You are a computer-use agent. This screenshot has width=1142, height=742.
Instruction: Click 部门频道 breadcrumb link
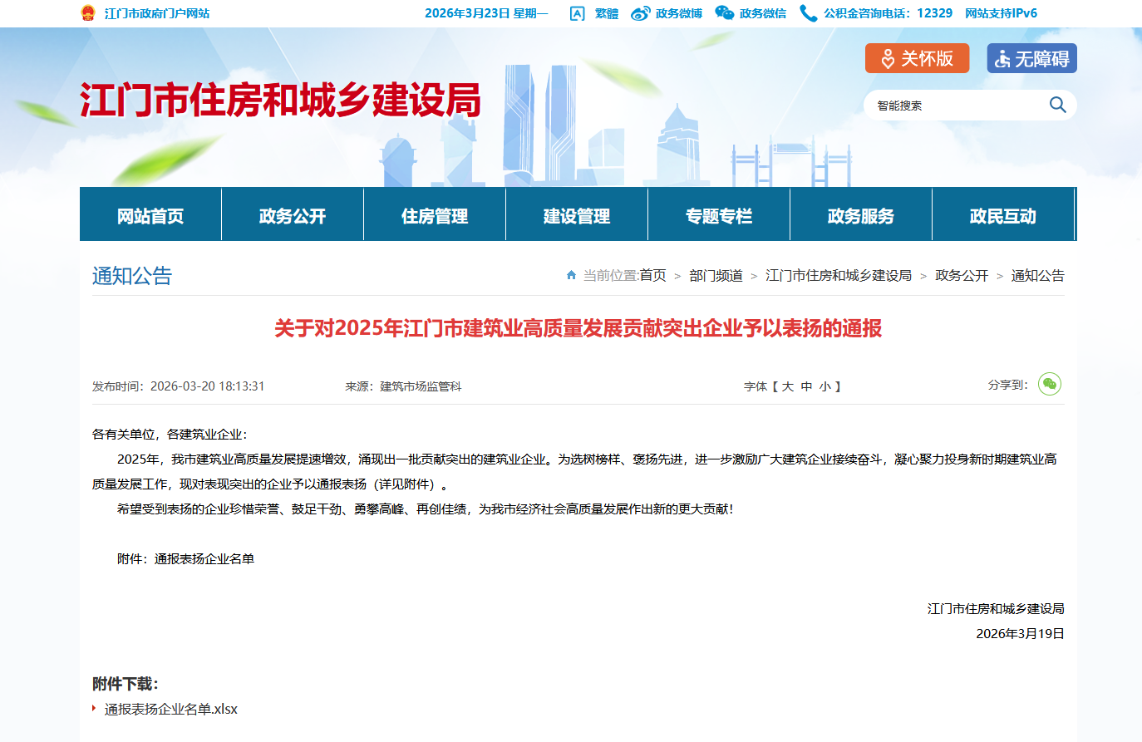716,275
